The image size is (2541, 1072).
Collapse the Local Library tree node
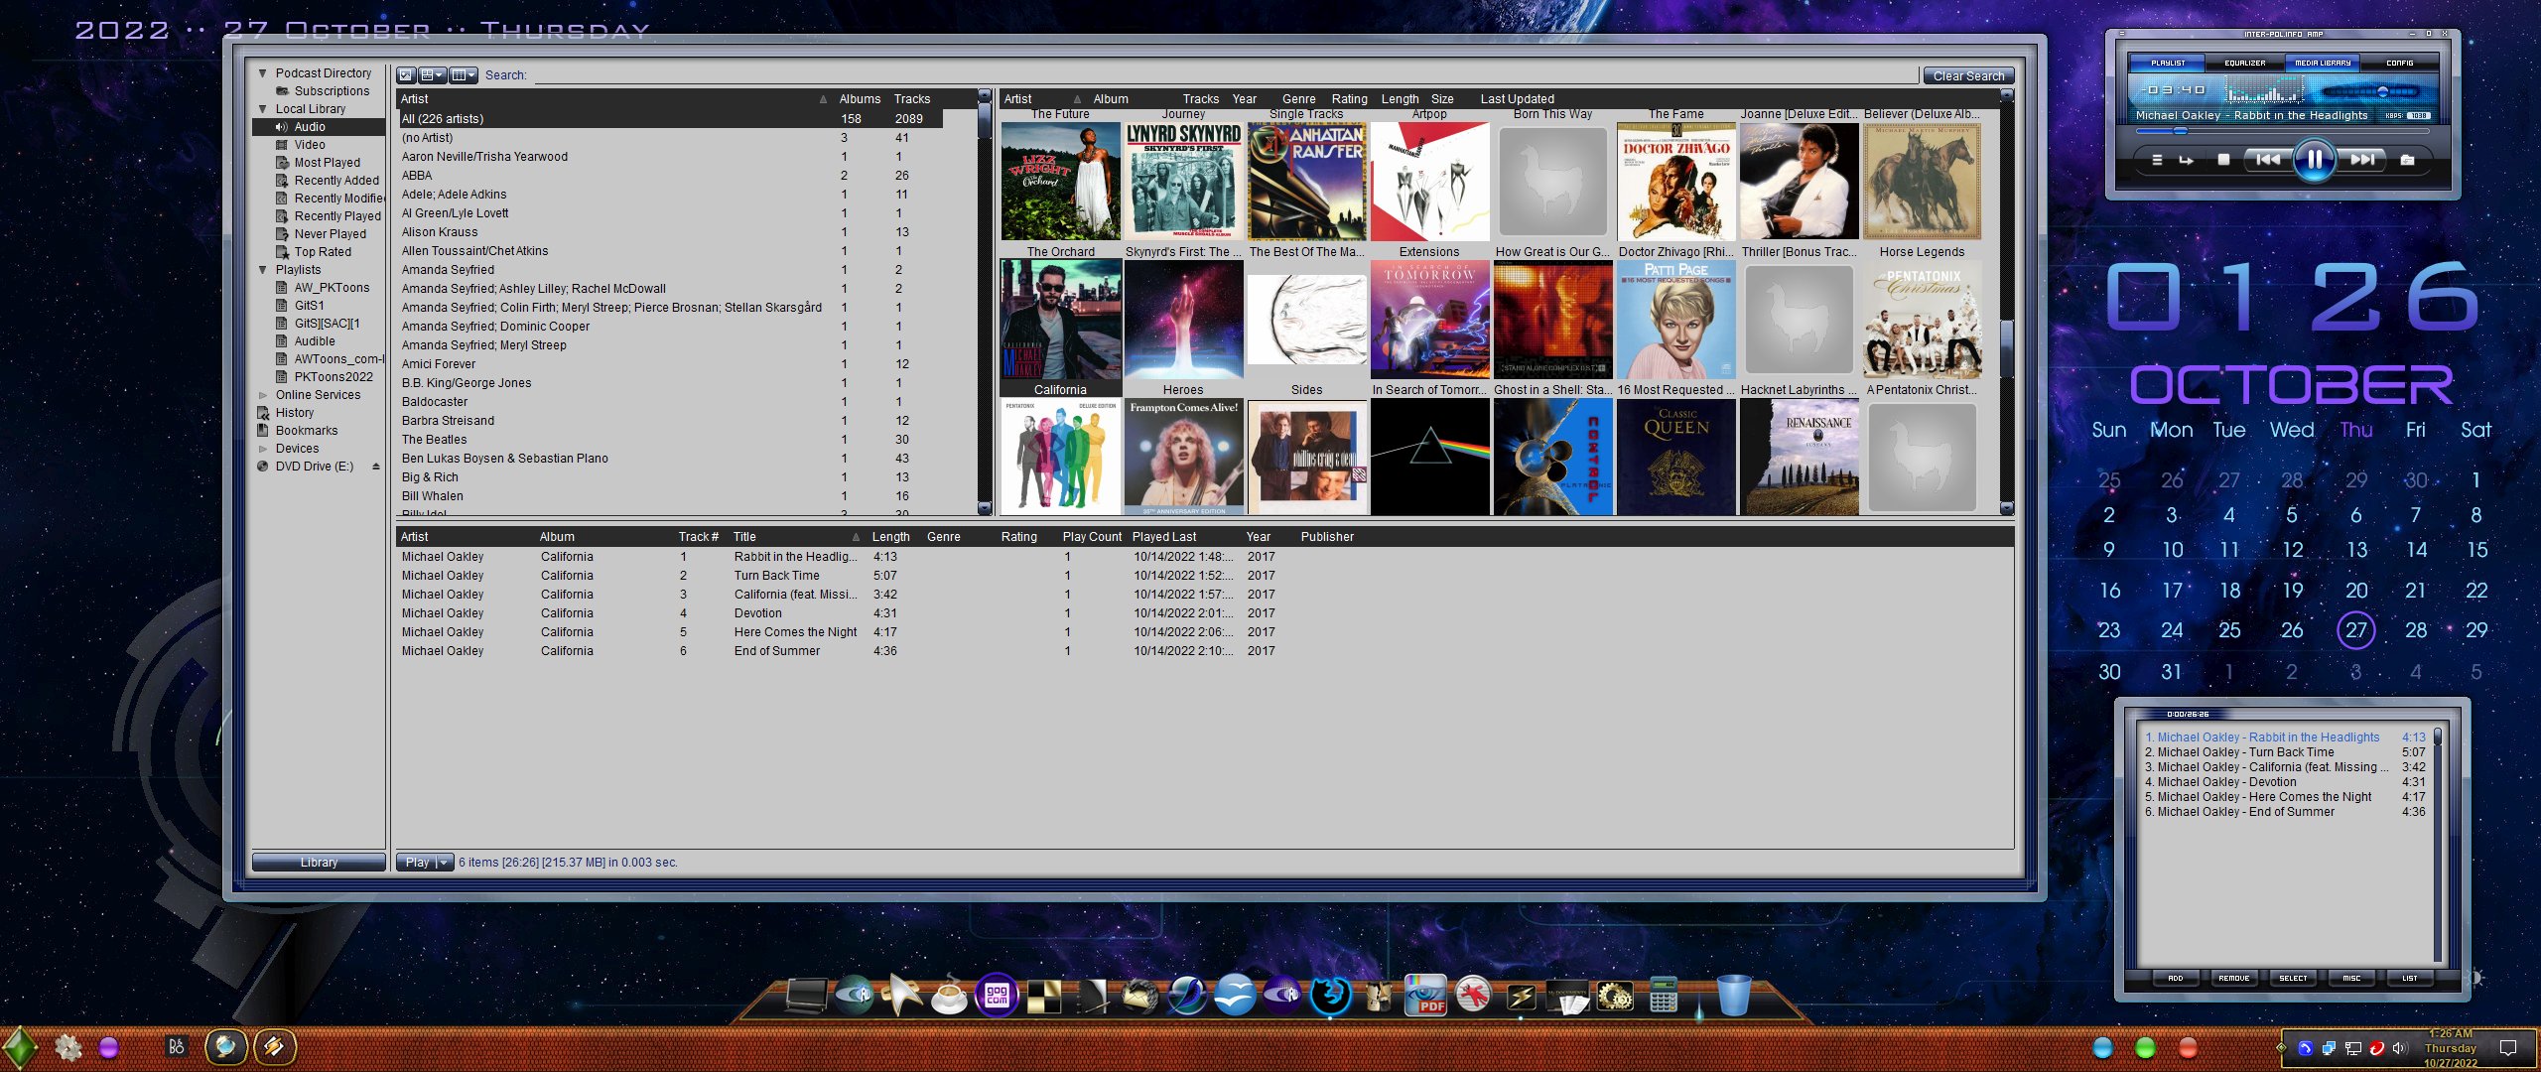click(x=262, y=108)
